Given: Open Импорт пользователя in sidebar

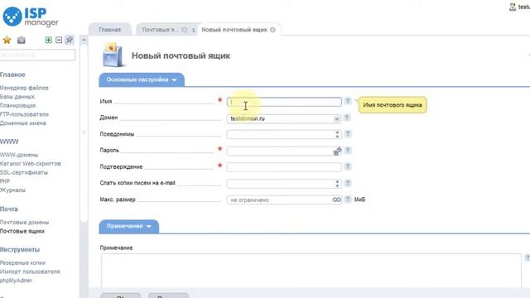Looking at the screenshot, I should pyautogui.click(x=30, y=272).
